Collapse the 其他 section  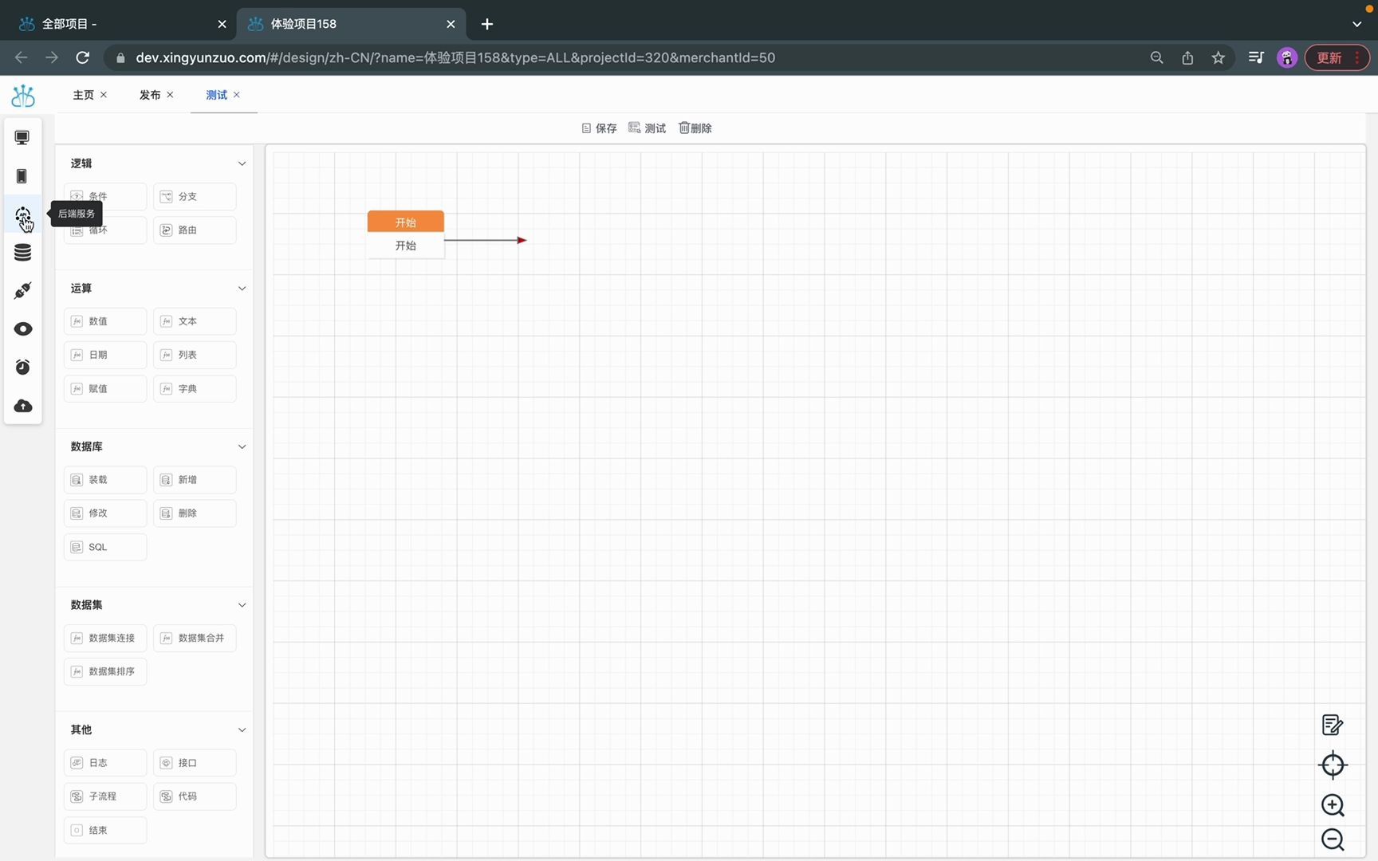(242, 730)
